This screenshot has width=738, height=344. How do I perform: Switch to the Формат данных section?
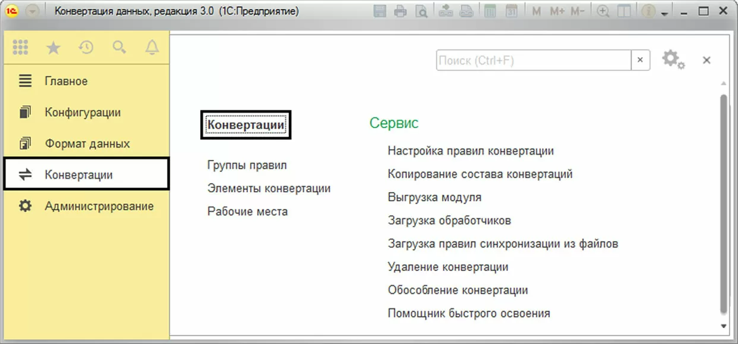(x=87, y=143)
